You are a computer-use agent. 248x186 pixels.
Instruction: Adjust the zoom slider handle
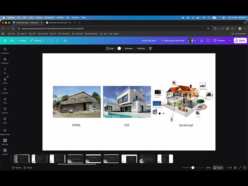pyautogui.click(x=193, y=167)
